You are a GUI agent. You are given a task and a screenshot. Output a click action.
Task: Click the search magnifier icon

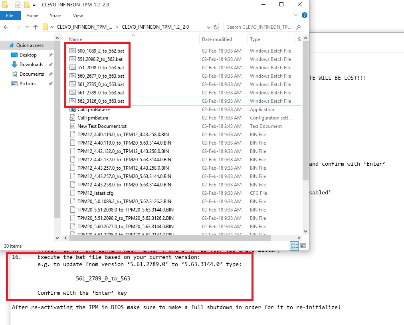point(298,27)
